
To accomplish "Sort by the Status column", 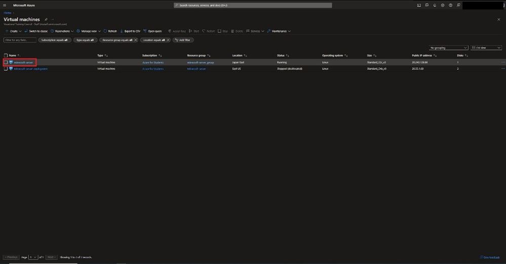I will coord(283,56).
